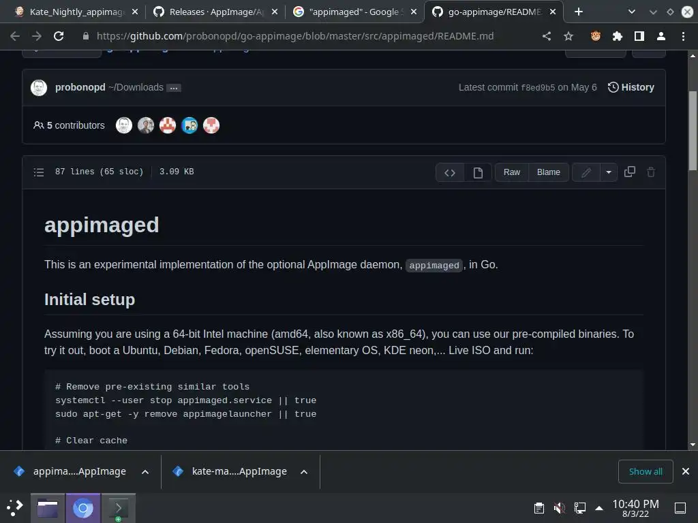
Task: Open the third contributor avatar
Action: click(168, 125)
